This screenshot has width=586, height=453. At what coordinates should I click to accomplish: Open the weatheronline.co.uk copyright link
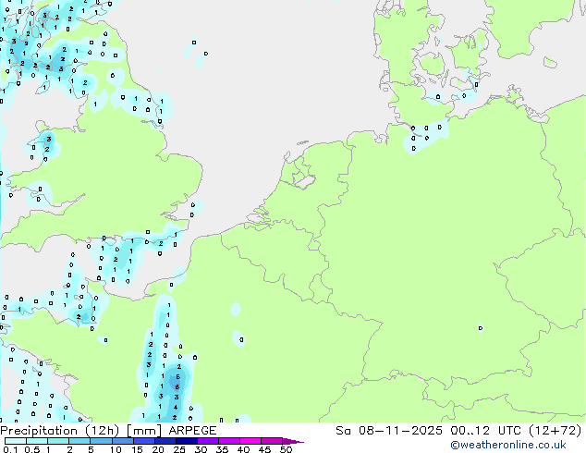[x=507, y=445]
